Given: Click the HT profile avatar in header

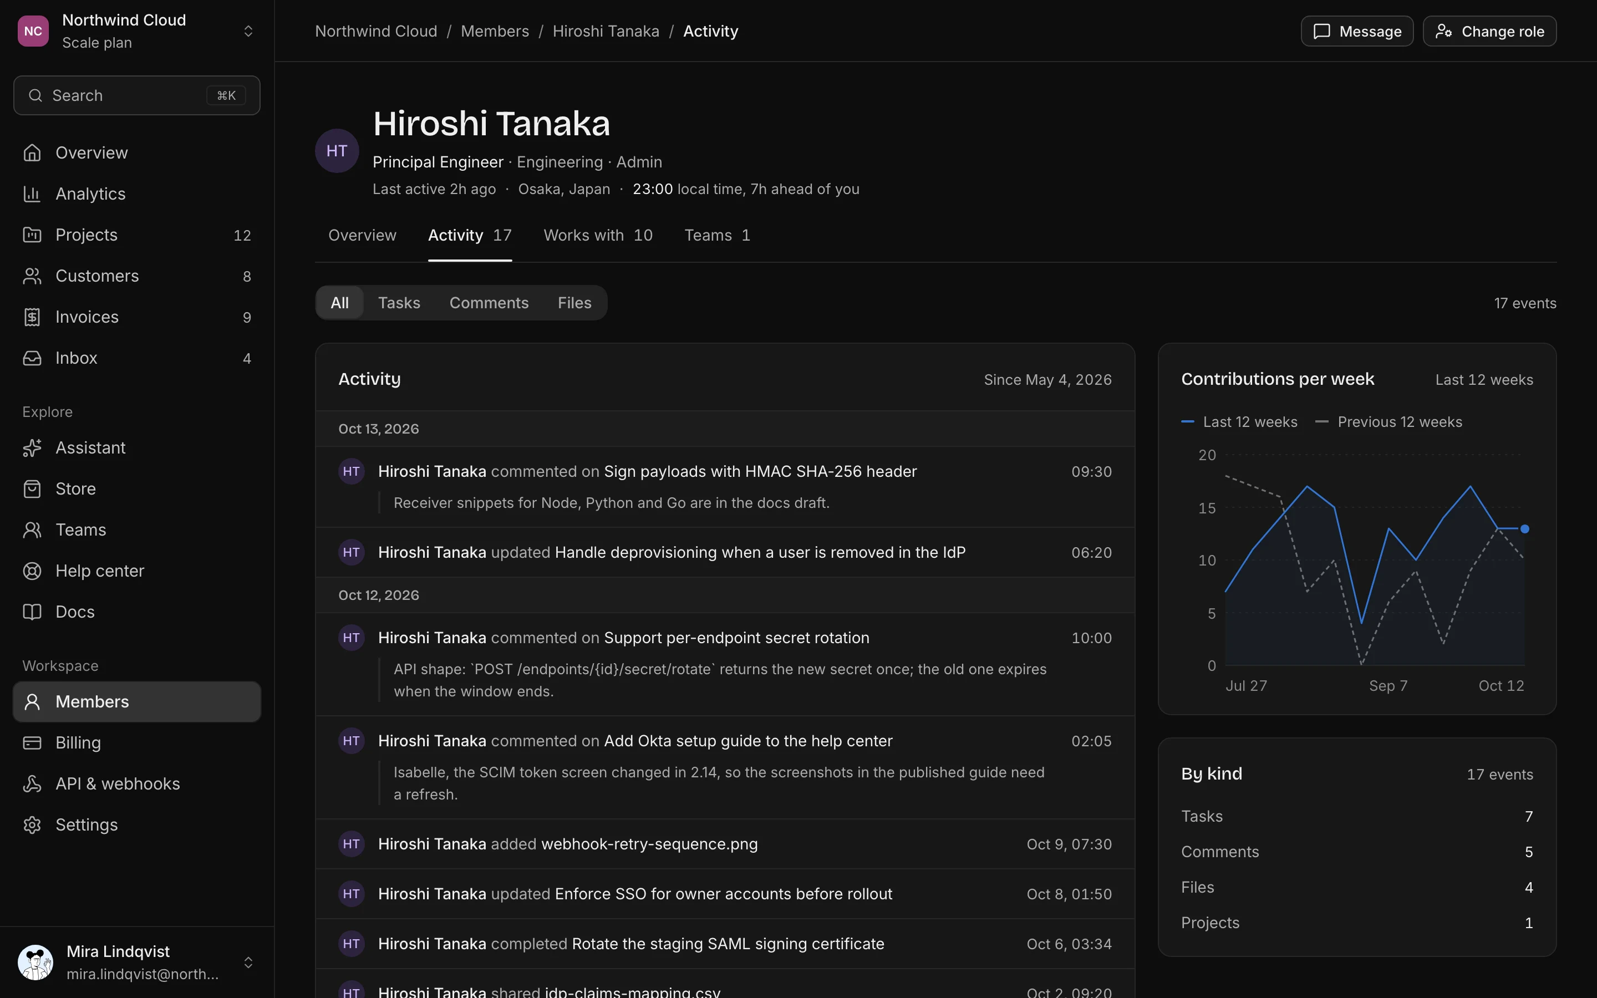Looking at the screenshot, I should [337, 150].
